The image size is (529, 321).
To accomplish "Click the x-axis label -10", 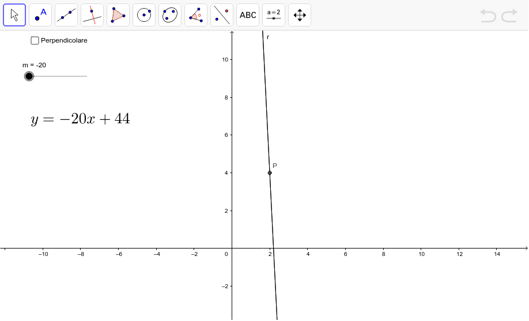I will click(x=43, y=254).
